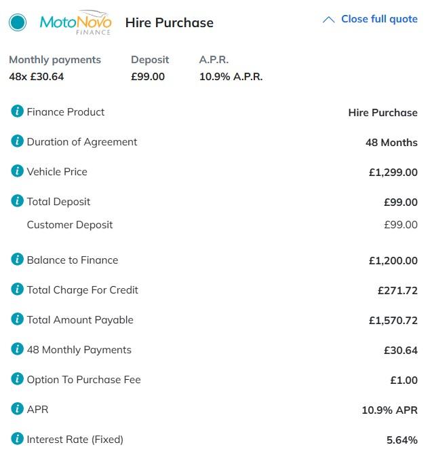Open 48 Monthly Payments info icon
Image resolution: width=432 pixels, height=462 pixels.
tap(17, 349)
